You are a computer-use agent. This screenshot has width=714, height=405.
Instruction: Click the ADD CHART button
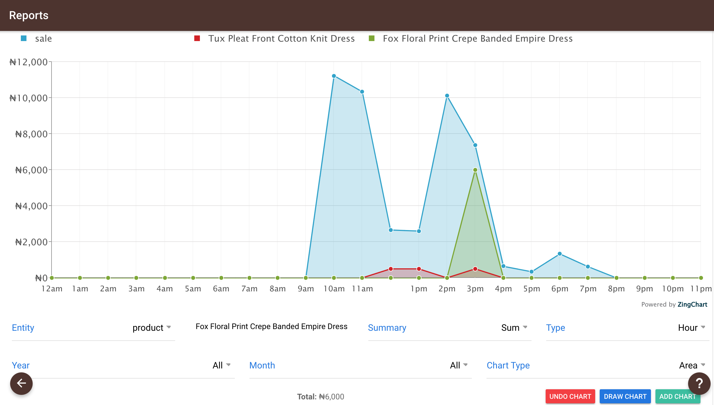[677, 397]
